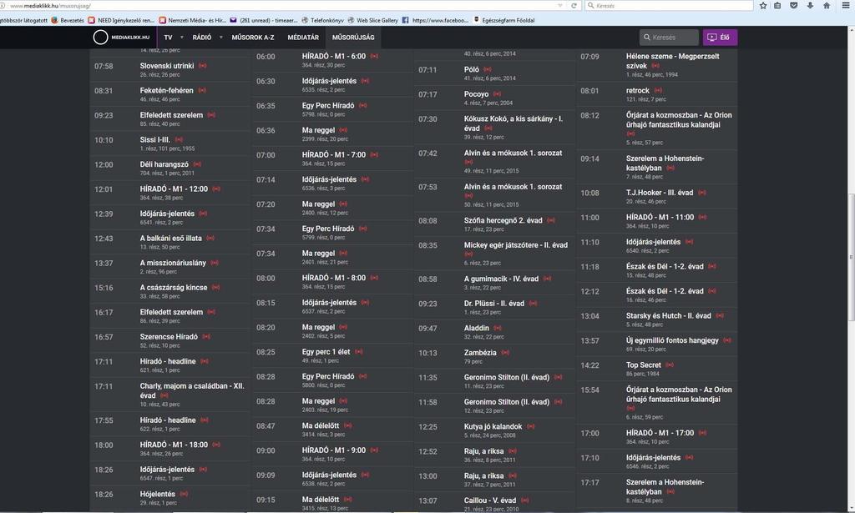855x513 pixels.
Task: Click the red icon next to Szerencse Híradó
Action: pyautogui.click(x=206, y=337)
